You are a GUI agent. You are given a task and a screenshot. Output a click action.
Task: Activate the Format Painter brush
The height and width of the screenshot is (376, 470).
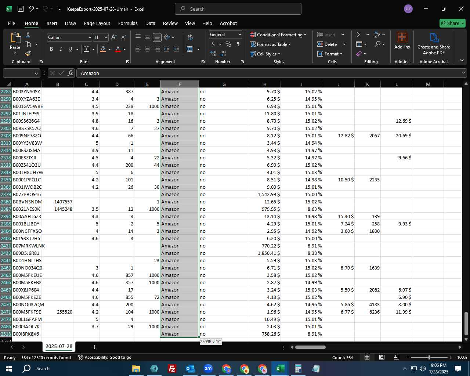[x=28, y=53]
